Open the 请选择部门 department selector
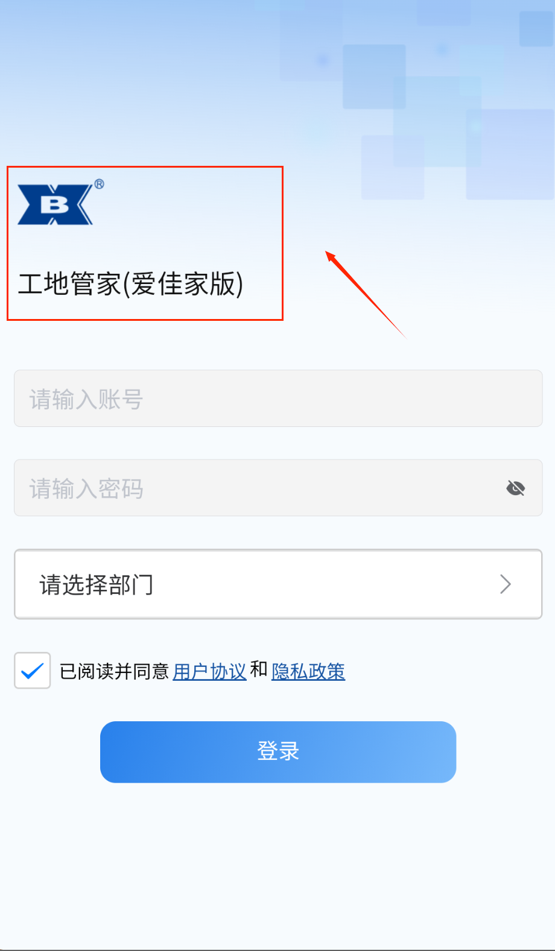The height and width of the screenshot is (951, 555). tap(278, 584)
